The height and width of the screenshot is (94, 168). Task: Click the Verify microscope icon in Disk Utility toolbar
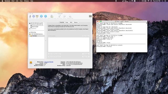[x=30, y=16]
